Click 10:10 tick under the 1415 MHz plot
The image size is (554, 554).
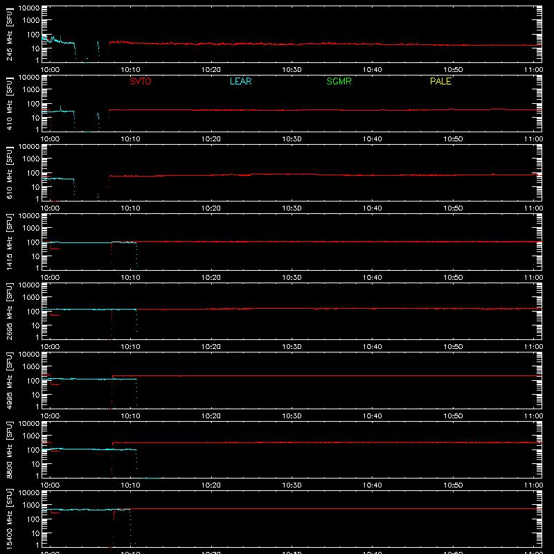click(130, 278)
